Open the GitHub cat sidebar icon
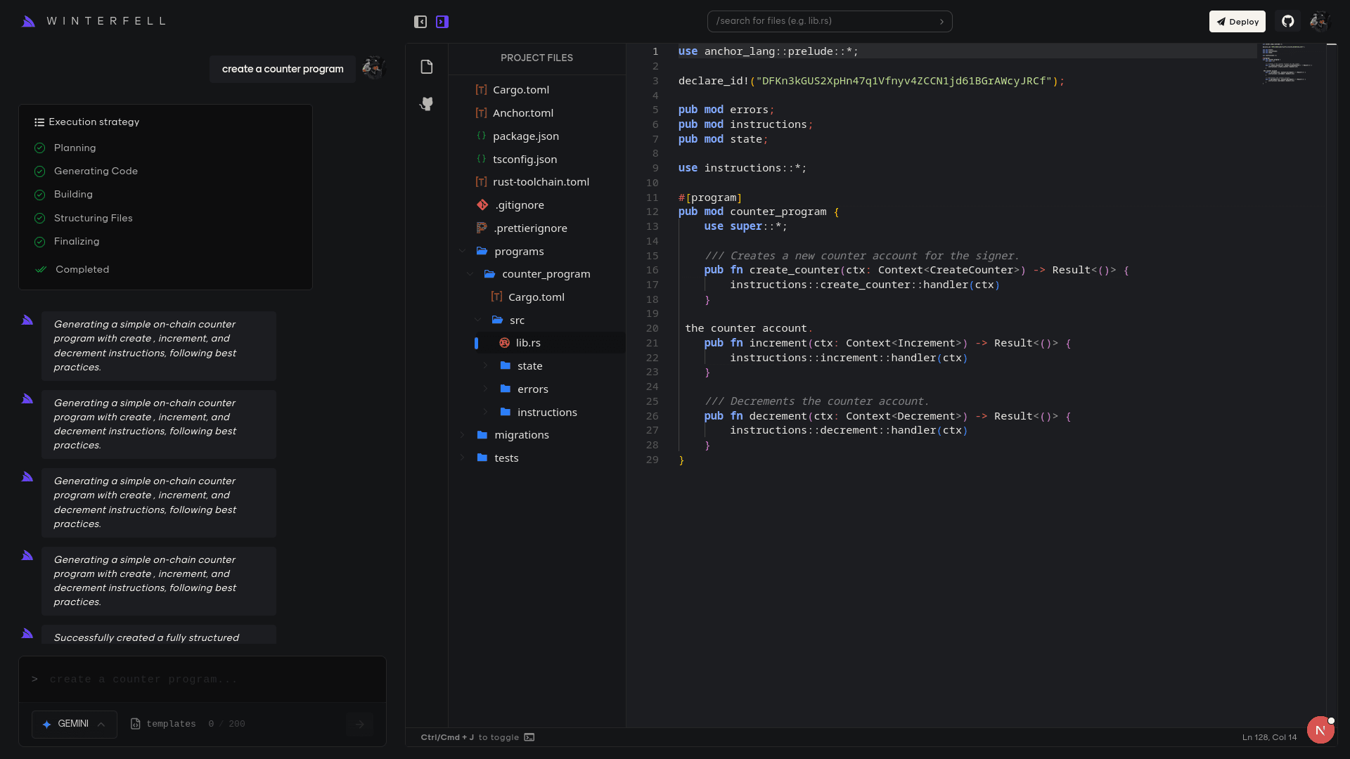1350x759 pixels. (427, 104)
